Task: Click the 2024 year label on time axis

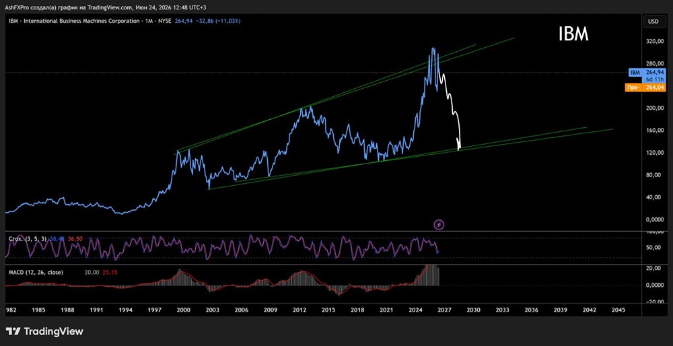Action: point(415,310)
